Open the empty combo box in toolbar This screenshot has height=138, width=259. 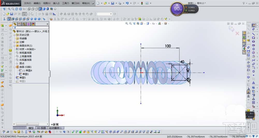pyautogui.click(x=104, y=14)
